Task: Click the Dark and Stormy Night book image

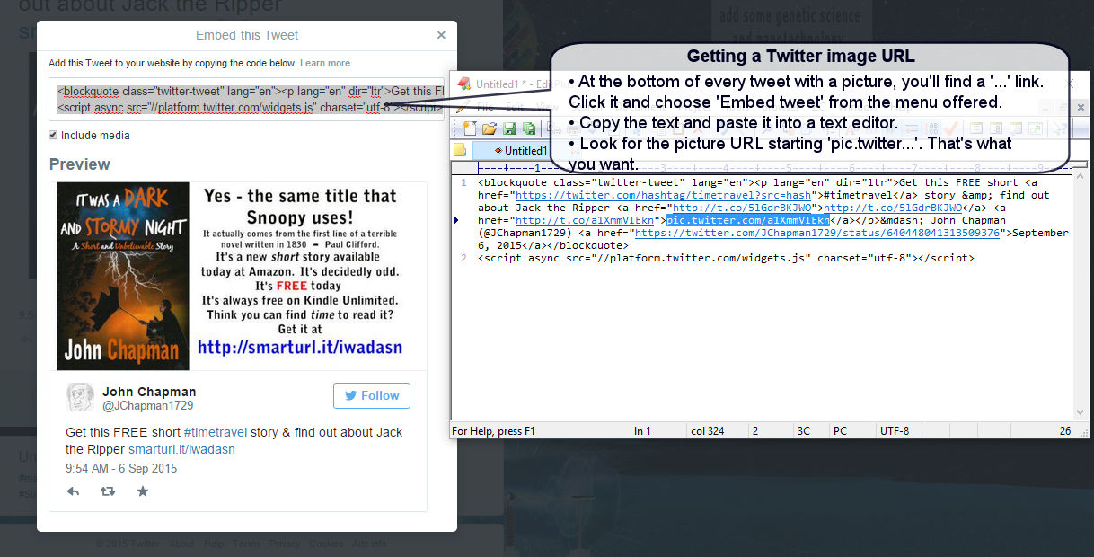Action: (x=123, y=276)
